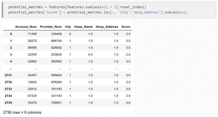Click the first code line with reset_index()
This screenshot has height=117, width=218.
pyautogui.click(x=77, y=7)
